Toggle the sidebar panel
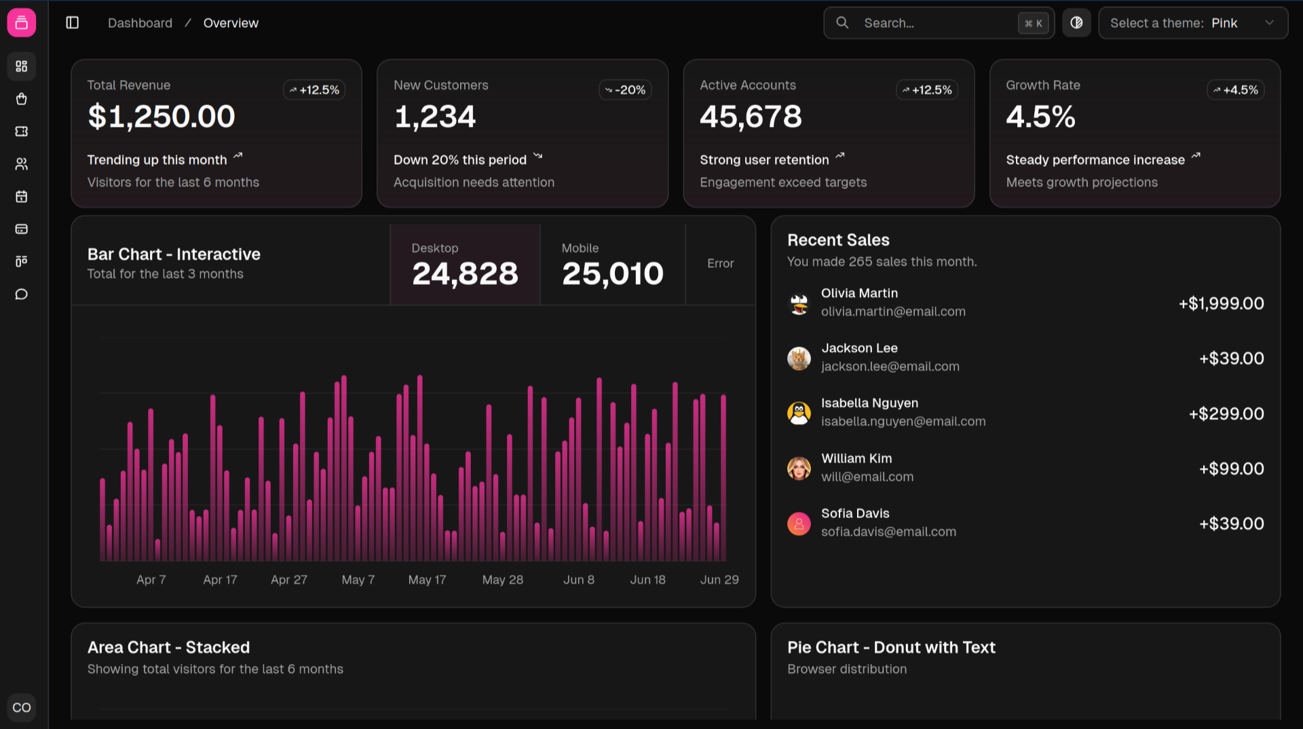The width and height of the screenshot is (1303, 729). pos(73,23)
